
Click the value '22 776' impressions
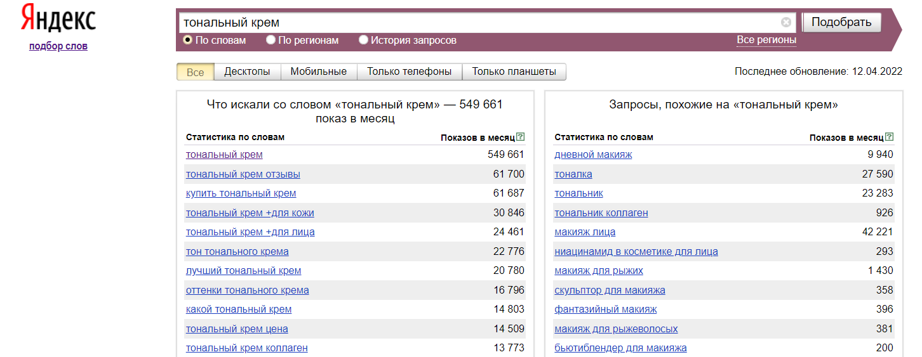pyautogui.click(x=509, y=252)
